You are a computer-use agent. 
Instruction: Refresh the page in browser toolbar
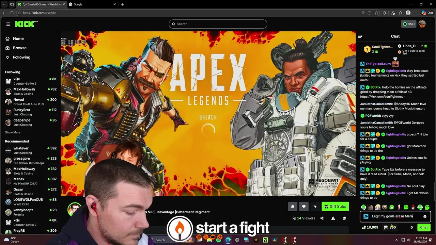pos(12,13)
